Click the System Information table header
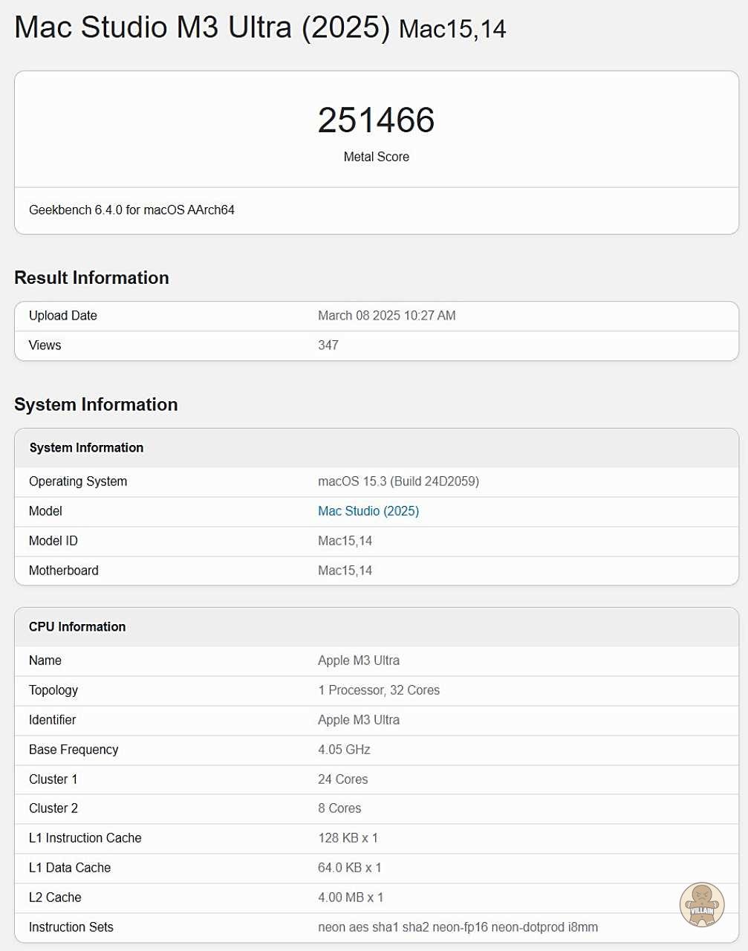Screen dimensions: 748x951 coord(86,448)
